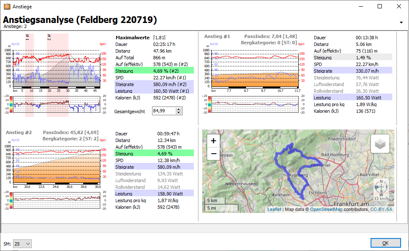Zoom in on the map

pos(213,141)
